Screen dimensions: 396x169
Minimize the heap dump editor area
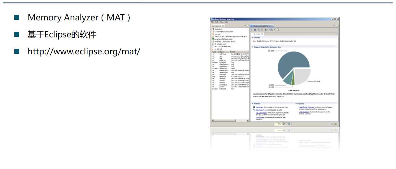[x=334, y=26]
